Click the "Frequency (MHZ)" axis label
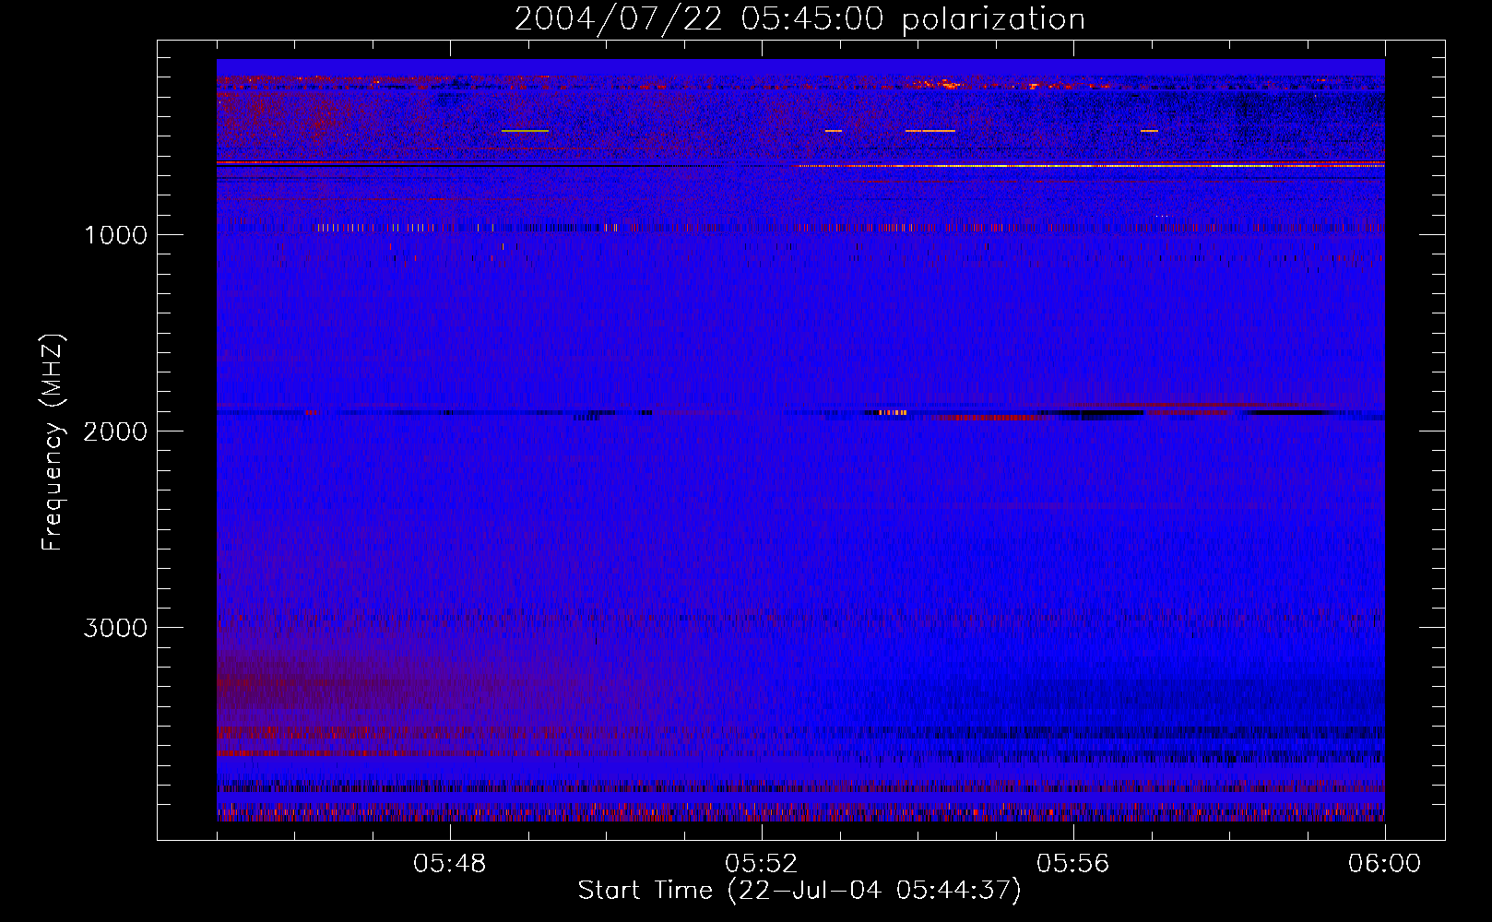This screenshot has width=1492, height=922. (x=53, y=442)
